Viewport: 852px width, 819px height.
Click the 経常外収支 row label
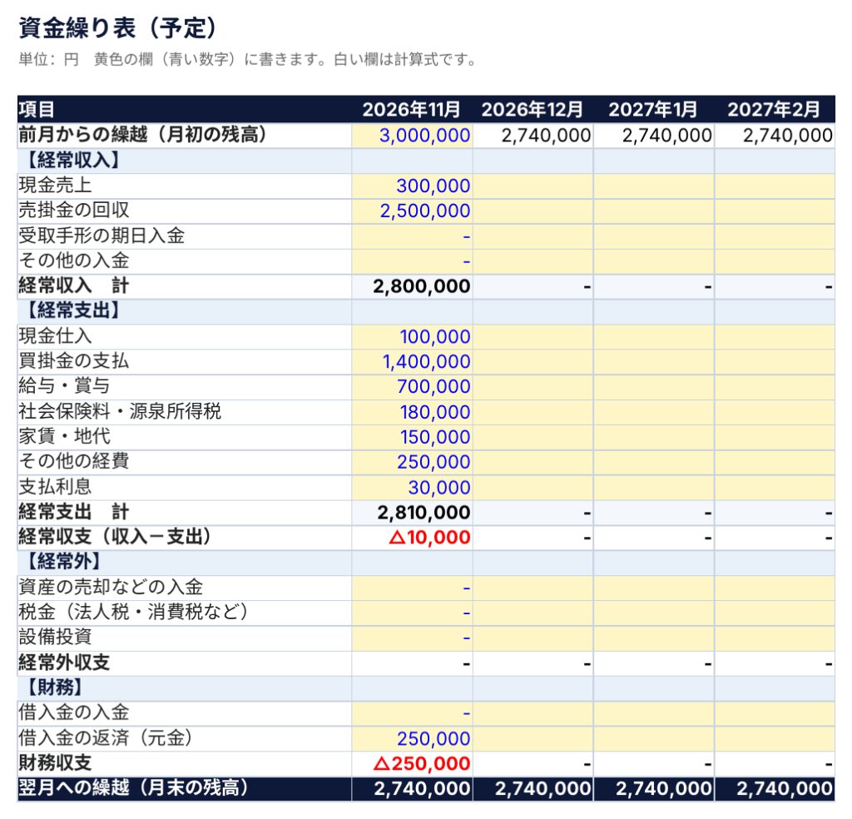click(64, 663)
